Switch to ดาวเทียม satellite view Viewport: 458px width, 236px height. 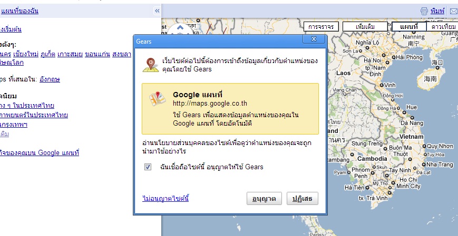pos(443,27)
